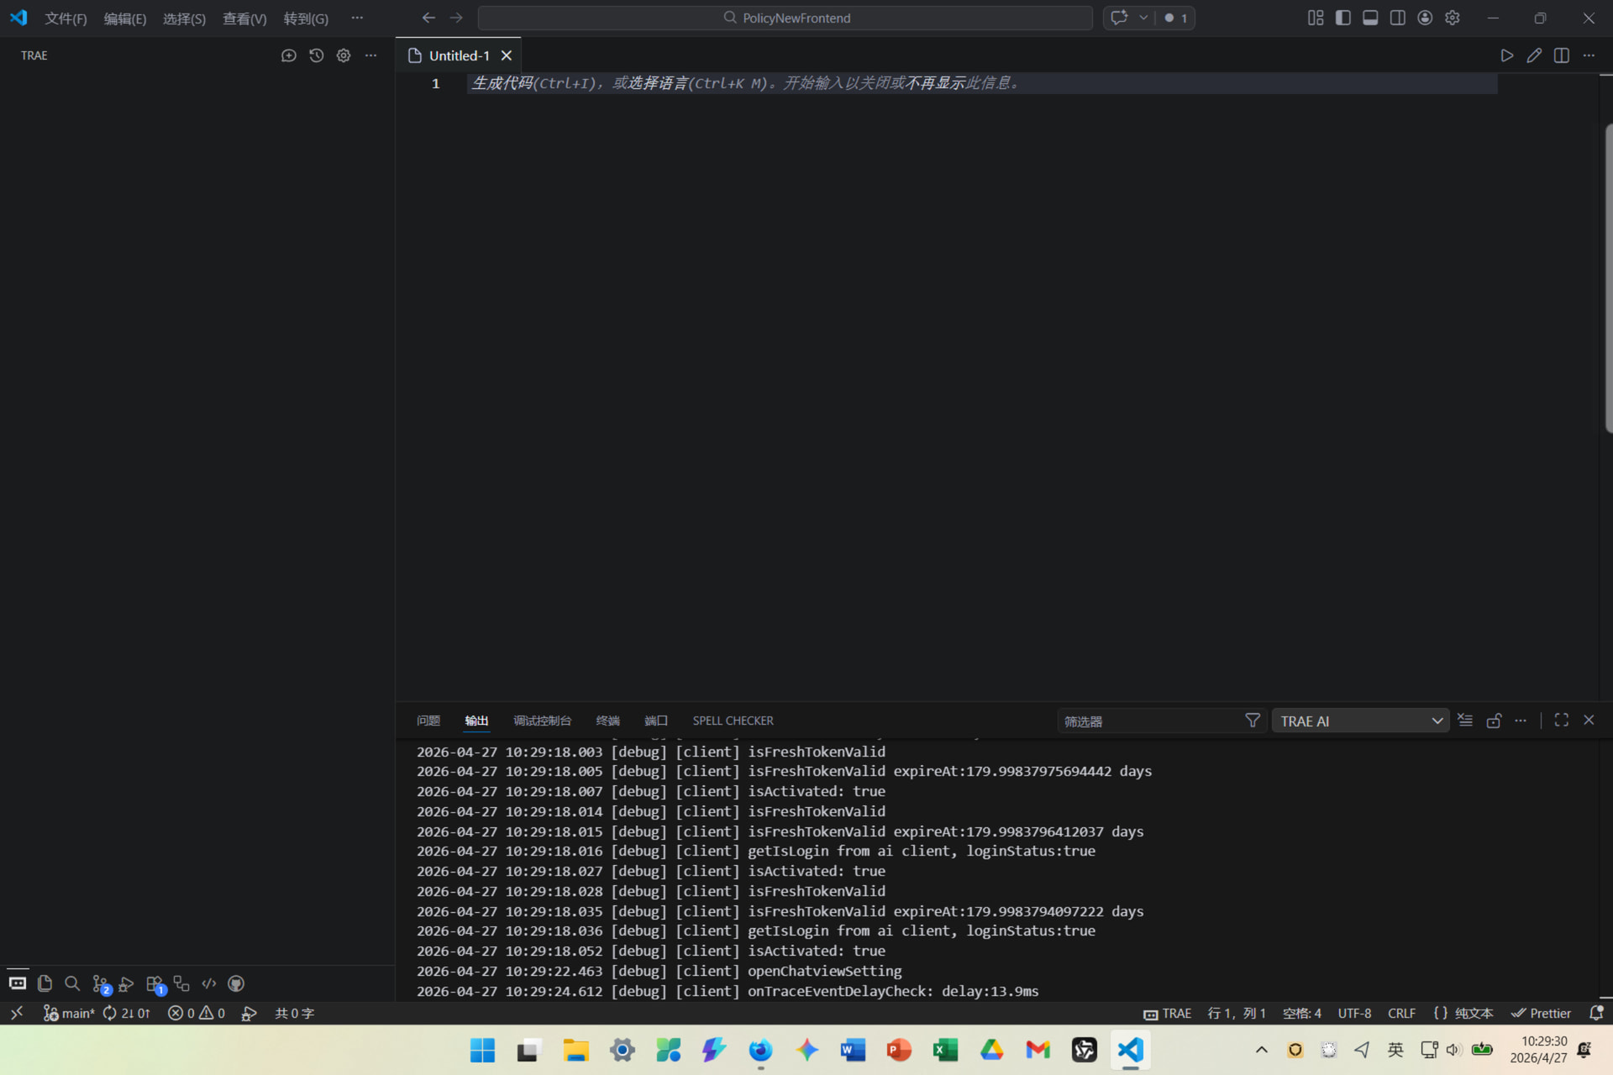Open the title bar settings gear
This screenshot has width=1613, height=1075.
[1453, 18]
